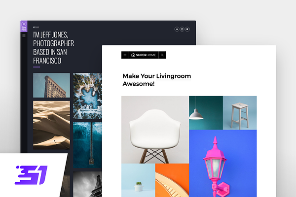
Task: Click the SuperHome house logo
Action: point(144,55)
